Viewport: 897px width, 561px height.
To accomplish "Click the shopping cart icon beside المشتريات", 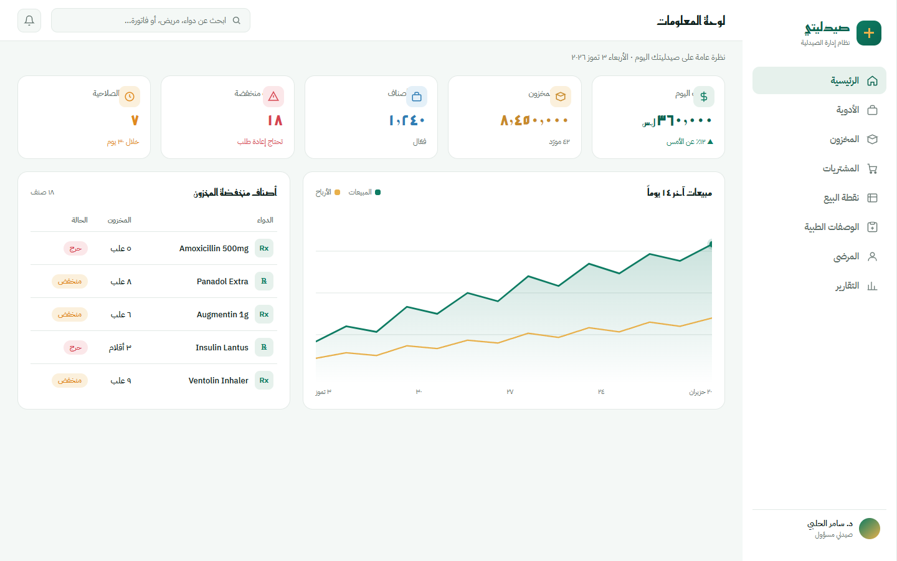I will coord(872,168).
